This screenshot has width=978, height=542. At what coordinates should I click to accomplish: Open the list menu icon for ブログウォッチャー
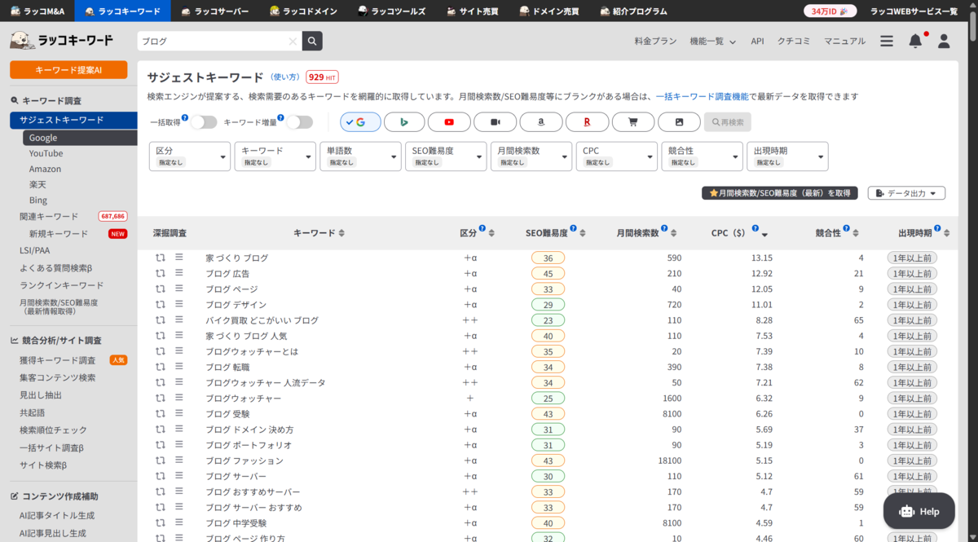pyautogui.click(x=179, y=399)
